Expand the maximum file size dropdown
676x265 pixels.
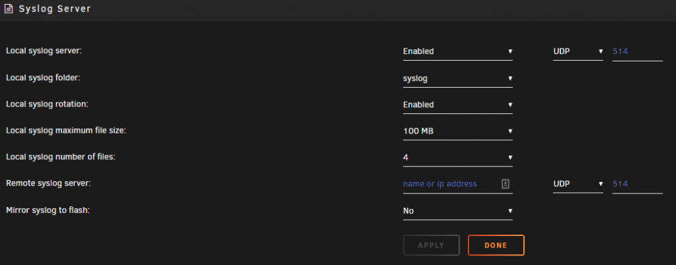click(458, 131)
